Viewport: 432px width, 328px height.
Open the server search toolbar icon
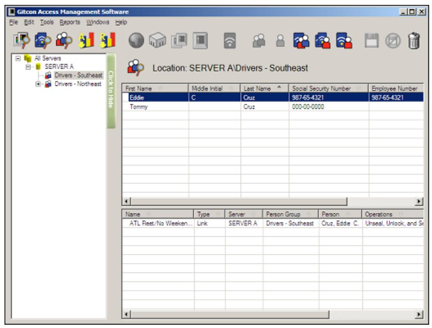[x=22, y=40]
